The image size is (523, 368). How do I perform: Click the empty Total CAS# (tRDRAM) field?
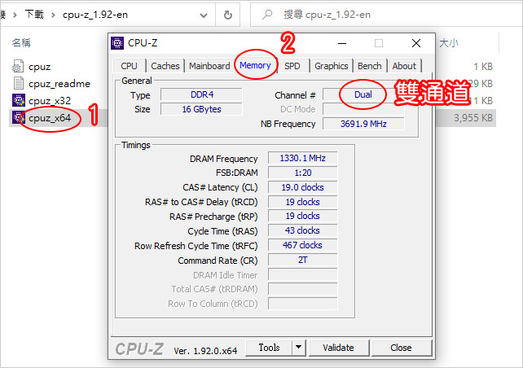coord(302,289)
